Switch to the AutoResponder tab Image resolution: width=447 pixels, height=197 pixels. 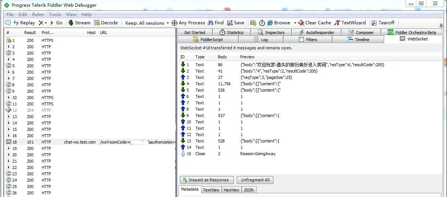coord(316,33)
